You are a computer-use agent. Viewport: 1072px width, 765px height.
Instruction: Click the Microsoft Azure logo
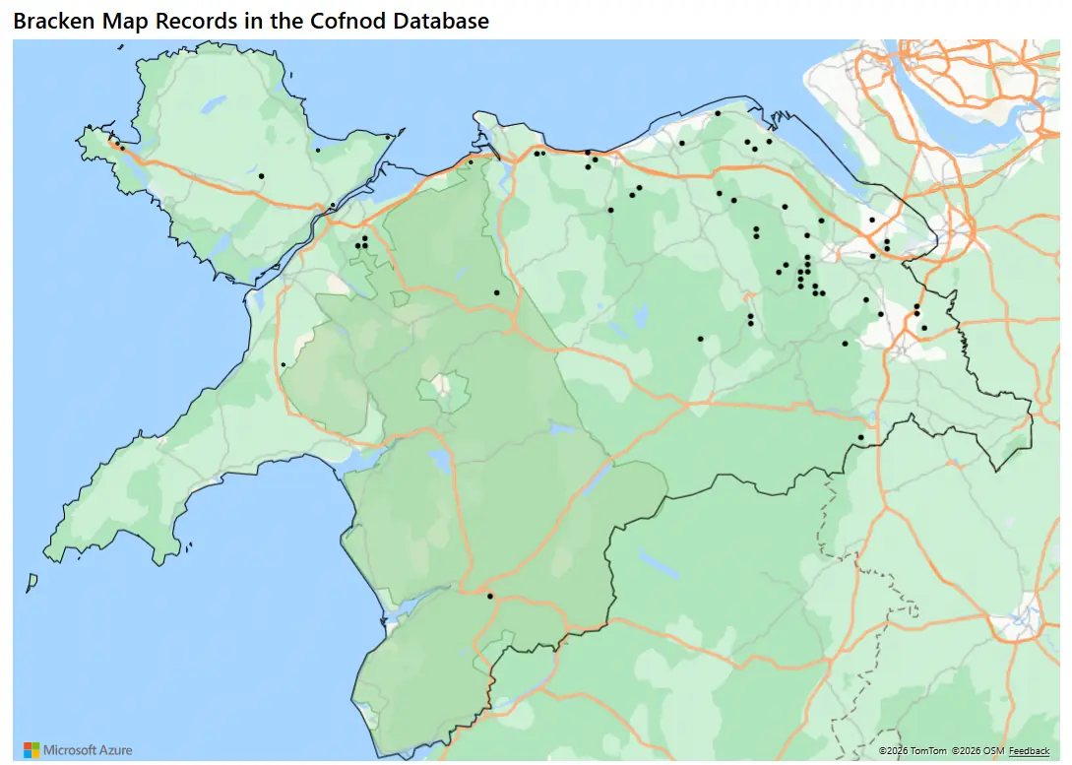[78, 750]
